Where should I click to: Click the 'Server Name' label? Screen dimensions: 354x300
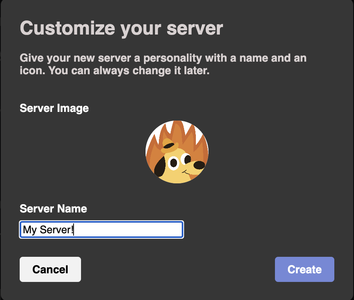(53, 209)
